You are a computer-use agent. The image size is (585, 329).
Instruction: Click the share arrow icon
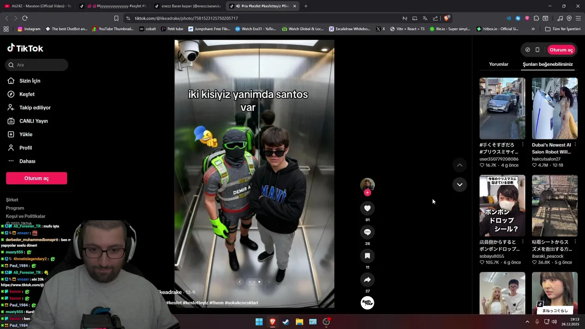click(x=367, y=280)
